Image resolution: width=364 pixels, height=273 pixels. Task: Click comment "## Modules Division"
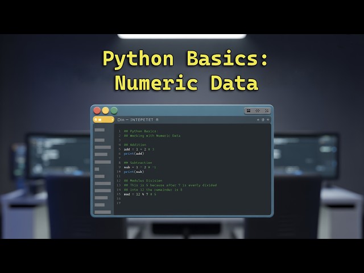pyautogui.click(x=143, y=181)
